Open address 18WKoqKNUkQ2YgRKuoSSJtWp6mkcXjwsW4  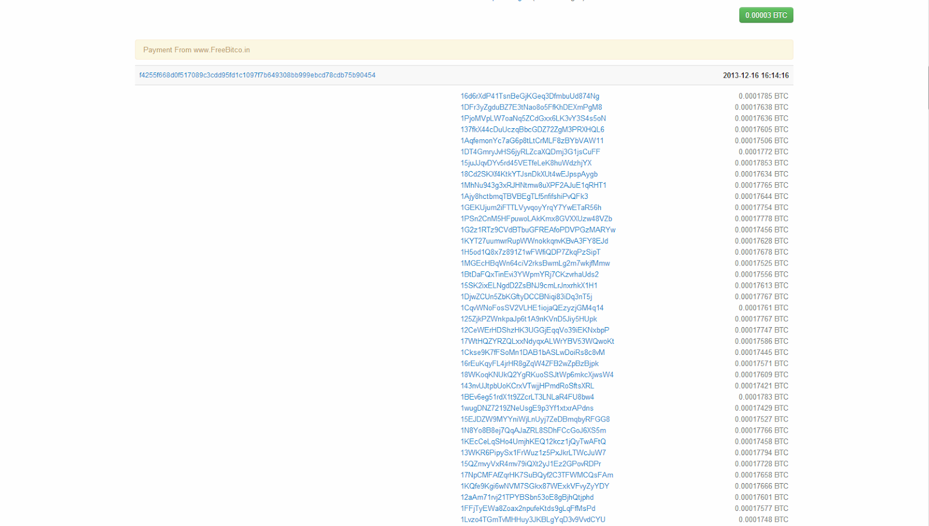tap(537, 375)
